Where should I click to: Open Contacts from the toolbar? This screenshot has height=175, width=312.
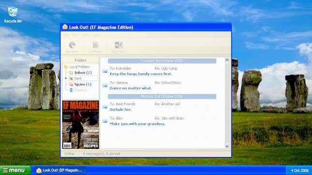[95, 47]
